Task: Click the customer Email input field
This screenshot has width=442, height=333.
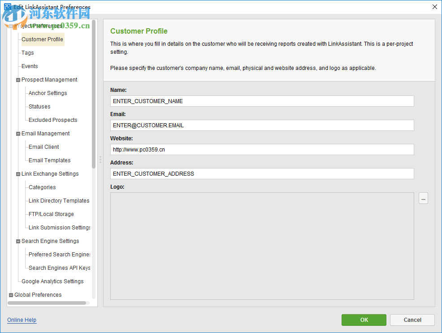Action: tap(262, 125)
